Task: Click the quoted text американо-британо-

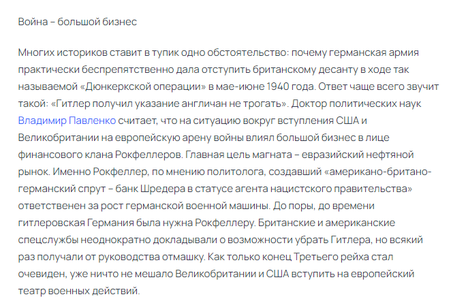Action: [x=380, y=172]
